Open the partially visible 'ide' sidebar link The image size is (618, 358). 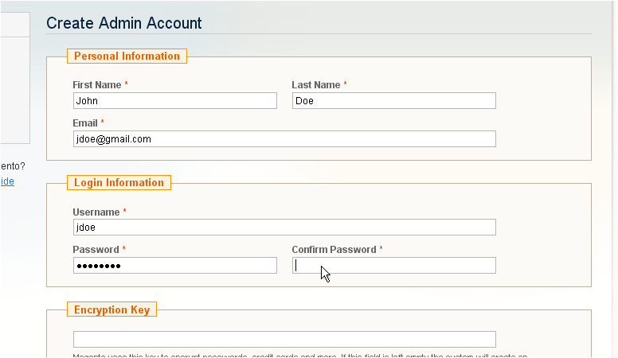click(7, 181)
